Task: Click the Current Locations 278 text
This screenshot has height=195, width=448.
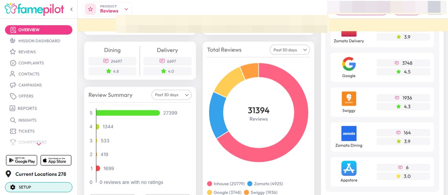Action: coord(41,174)
